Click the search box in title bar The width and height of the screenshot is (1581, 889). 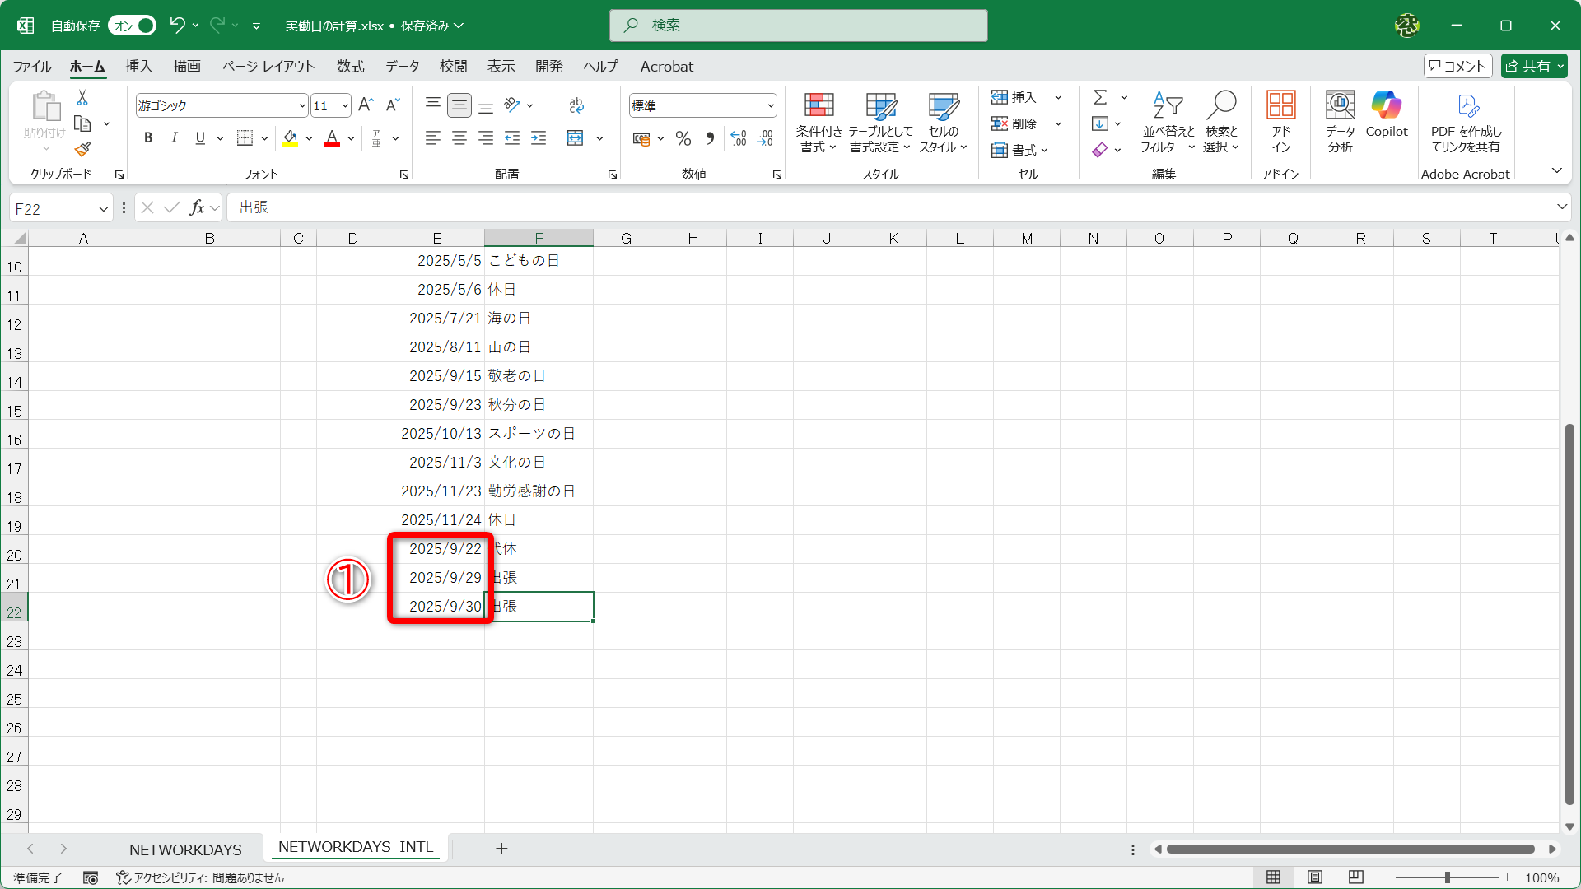tap(798, 26)
